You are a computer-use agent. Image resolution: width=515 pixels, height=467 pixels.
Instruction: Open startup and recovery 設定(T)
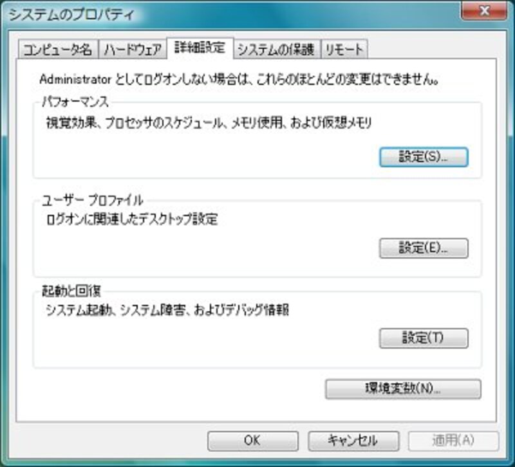pyautogui.click(x=424, y=338)
